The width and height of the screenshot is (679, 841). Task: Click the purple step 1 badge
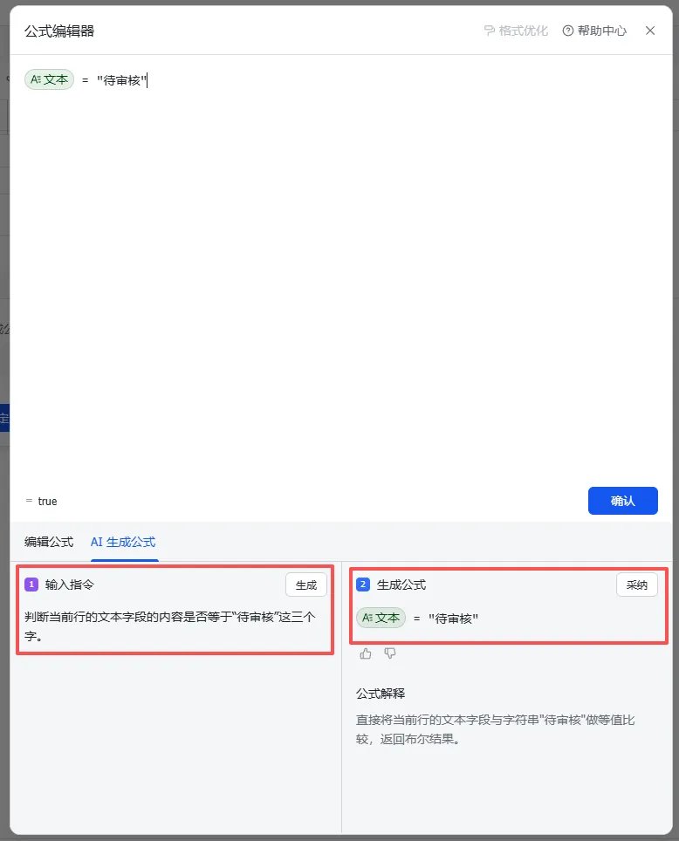tap(31, 585)
